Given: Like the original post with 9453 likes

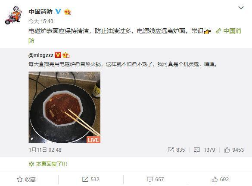Looking at the screenshot, I should [x=234, y=150].
